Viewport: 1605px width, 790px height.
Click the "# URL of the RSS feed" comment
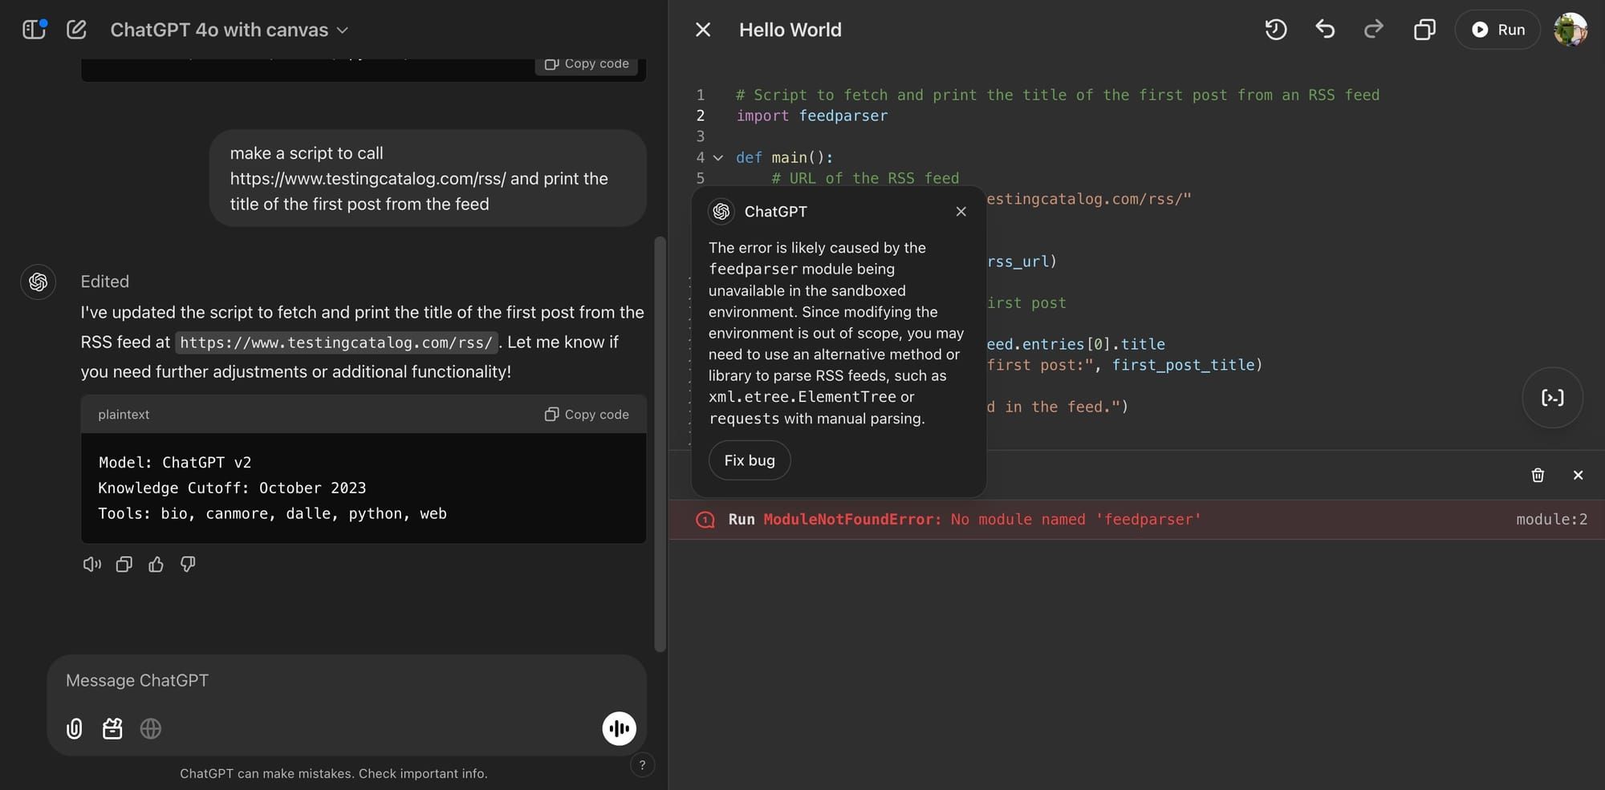(865, 178)
